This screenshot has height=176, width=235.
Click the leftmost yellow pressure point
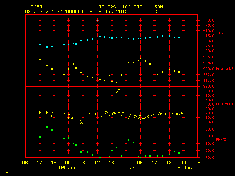coord(40,59)
